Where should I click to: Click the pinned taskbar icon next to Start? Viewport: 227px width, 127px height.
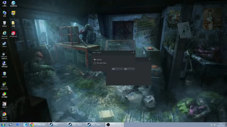[x=10, y=124]
